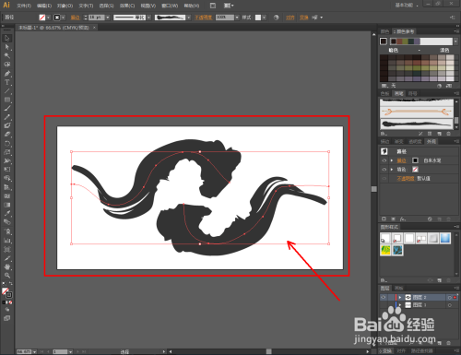Toggle visibility of the fill appearance row
Viewport: 461px width, 355px height.
(x=384, y=170)
